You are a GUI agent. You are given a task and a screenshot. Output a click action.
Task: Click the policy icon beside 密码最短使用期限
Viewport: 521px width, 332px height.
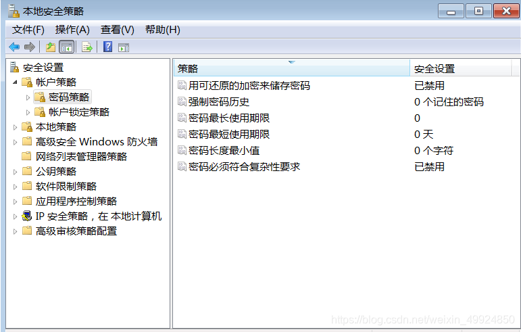pyautogui.click(x=182, y=135)
